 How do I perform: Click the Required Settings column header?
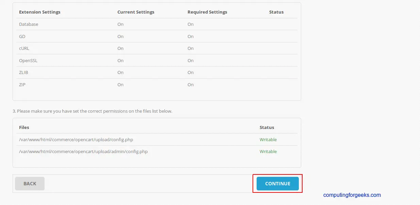coord(207,12)
